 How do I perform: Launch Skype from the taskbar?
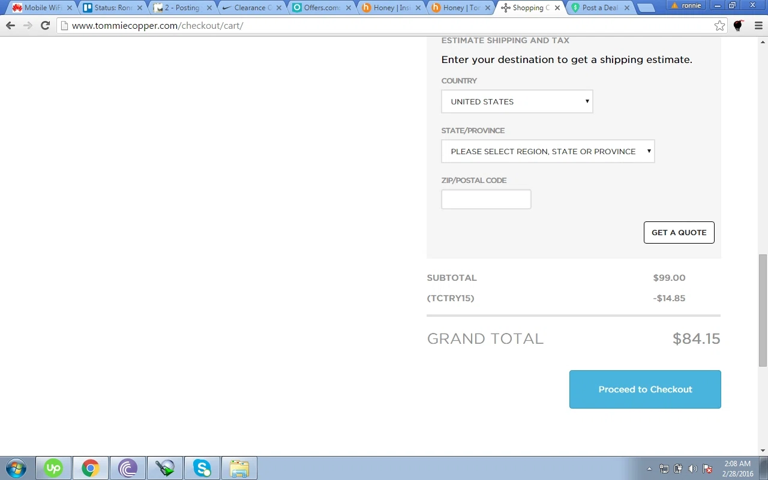click(202, 468)
